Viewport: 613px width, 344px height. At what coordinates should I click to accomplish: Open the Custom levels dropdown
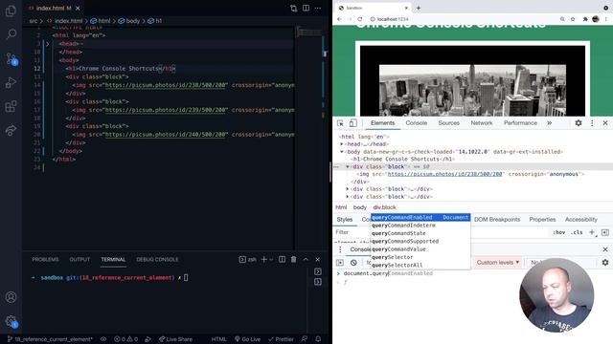click(x=498, y=263)
